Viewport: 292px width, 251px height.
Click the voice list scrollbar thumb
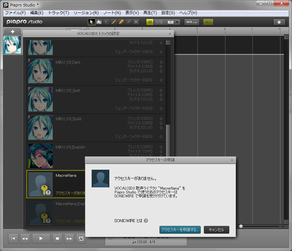tap(168, 141)
